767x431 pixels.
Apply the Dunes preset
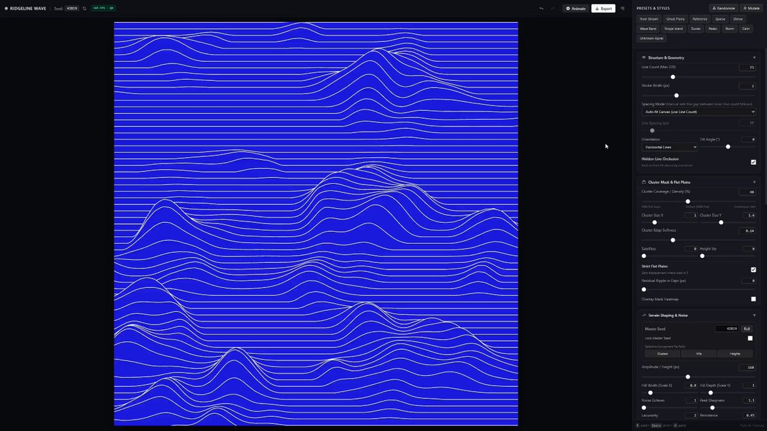tap(695, 29)
